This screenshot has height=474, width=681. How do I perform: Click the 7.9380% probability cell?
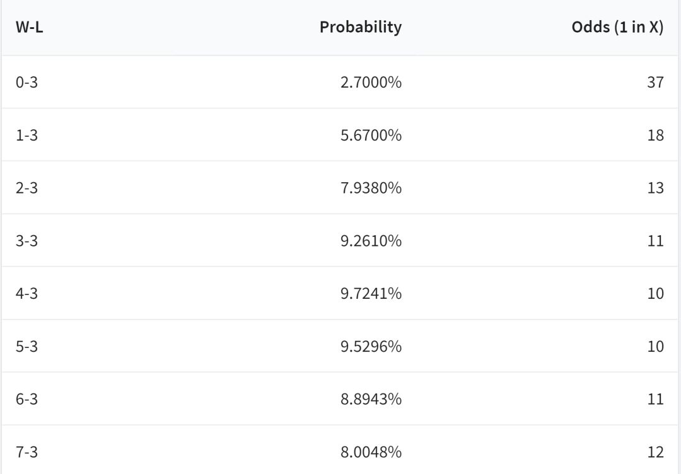coord(371,188)
